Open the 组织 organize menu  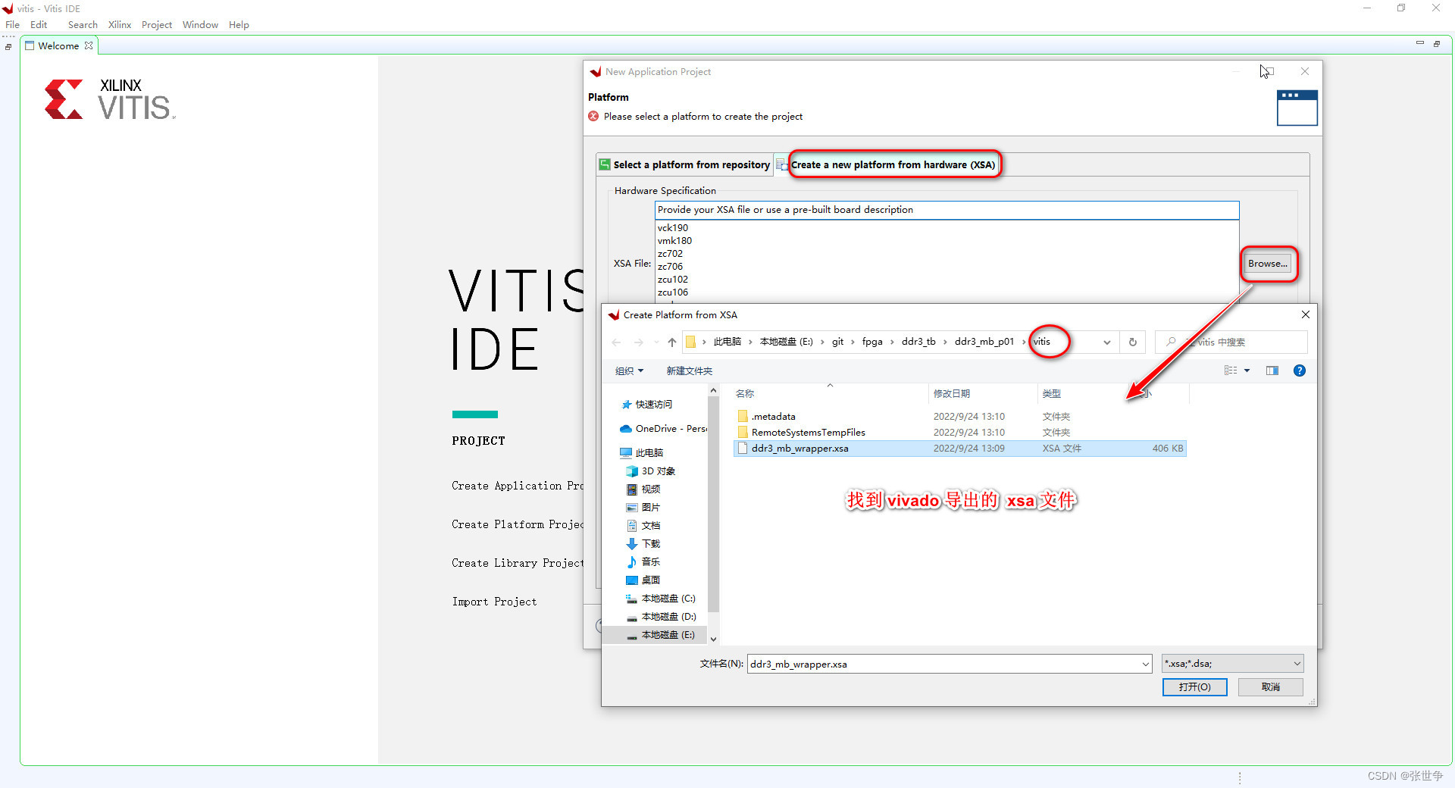pos(629,371)
